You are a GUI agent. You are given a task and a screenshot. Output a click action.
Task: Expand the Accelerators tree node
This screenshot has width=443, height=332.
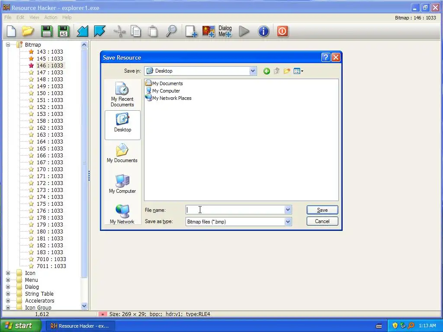click(x=8, y=301)
